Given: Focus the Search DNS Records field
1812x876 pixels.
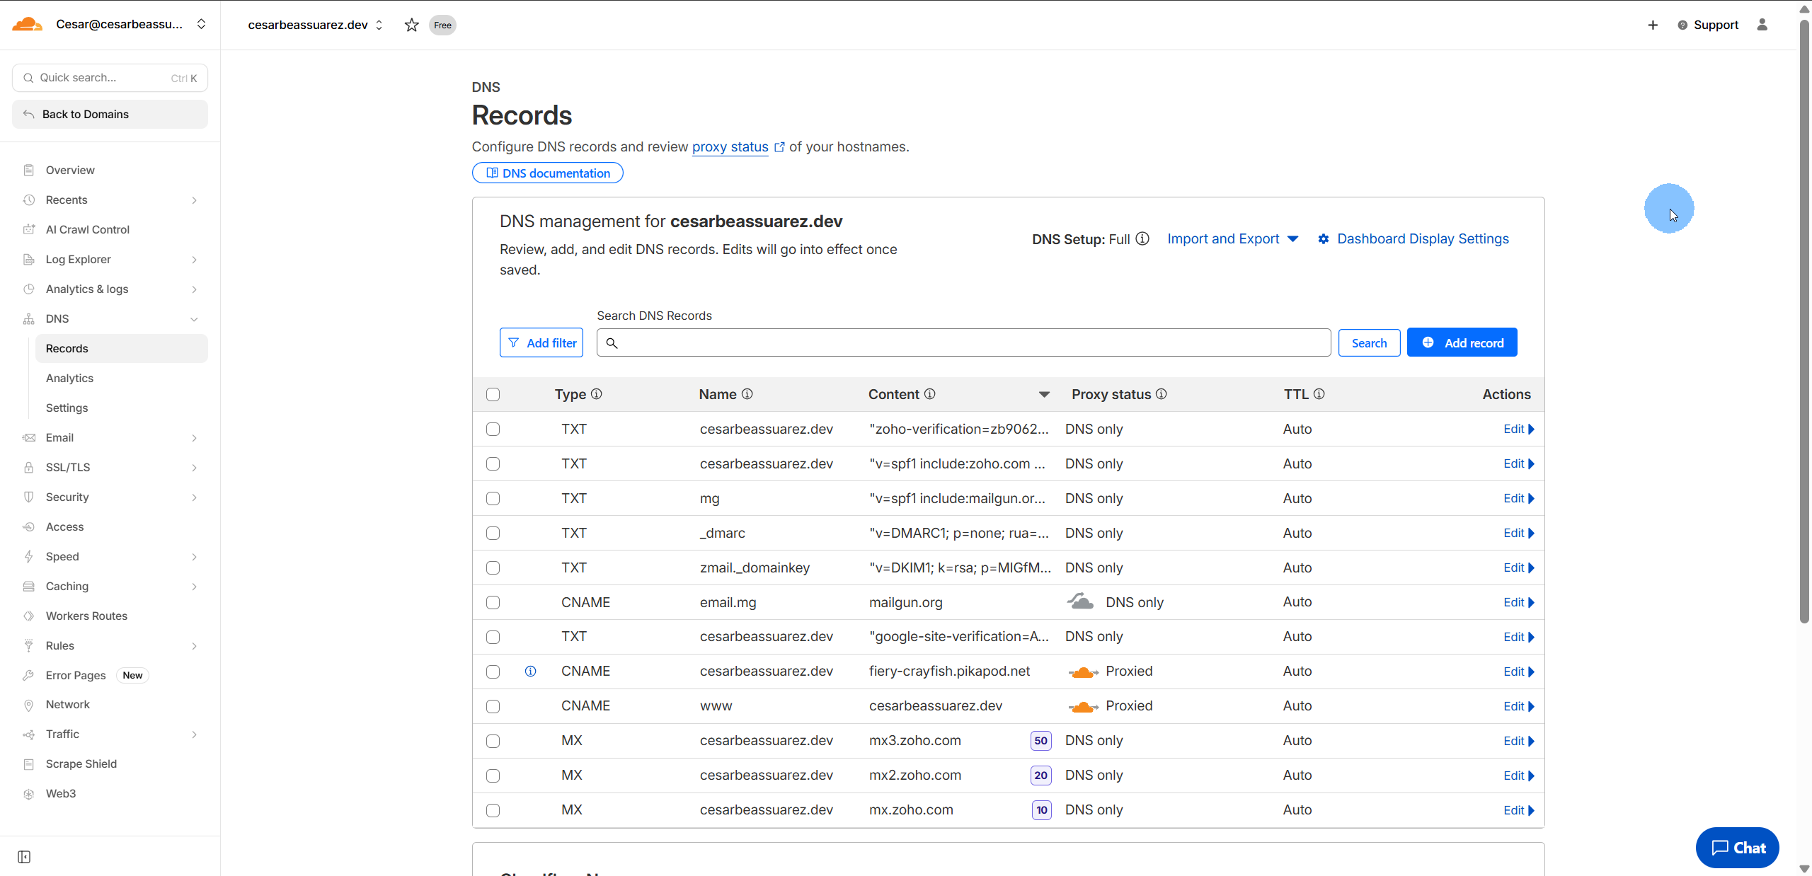Looking at the screenshot, I should pyautogui.click(x=963, y=342).
